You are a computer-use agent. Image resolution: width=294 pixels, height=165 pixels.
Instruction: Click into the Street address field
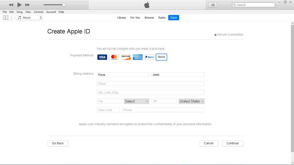click(x=150, y=84)
